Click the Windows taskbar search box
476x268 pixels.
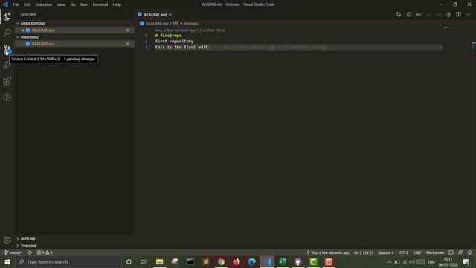tap(68, 261)
